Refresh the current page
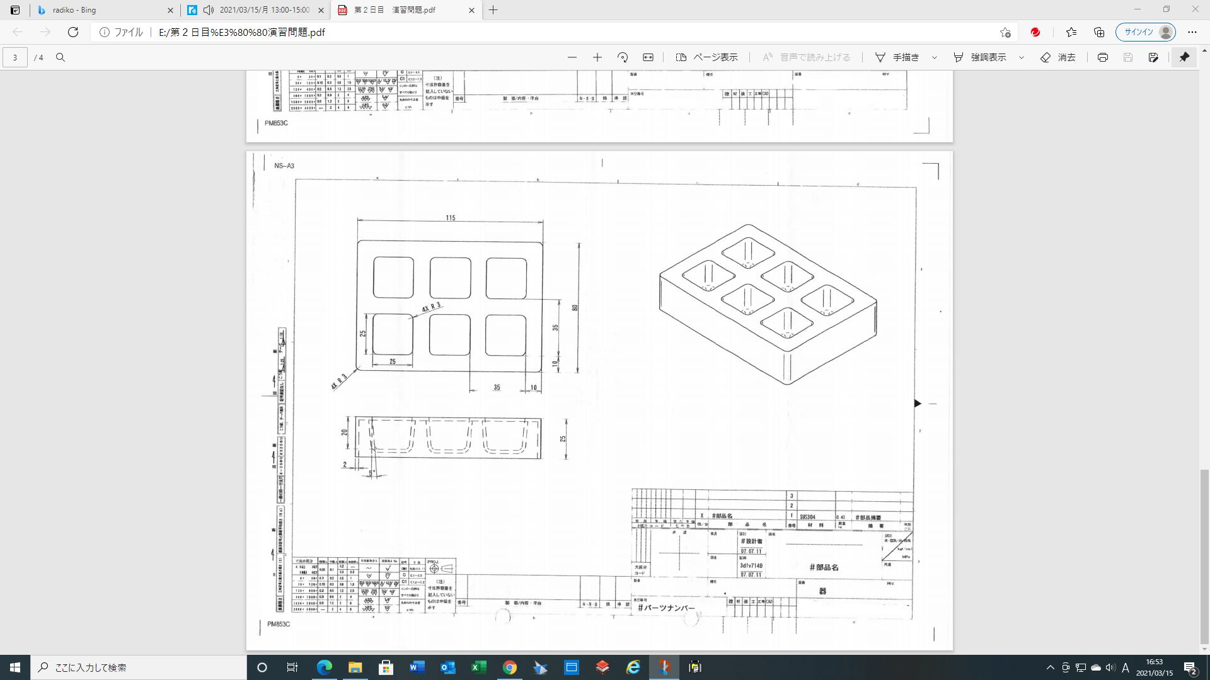1210x680 pixels. [73, 32]
